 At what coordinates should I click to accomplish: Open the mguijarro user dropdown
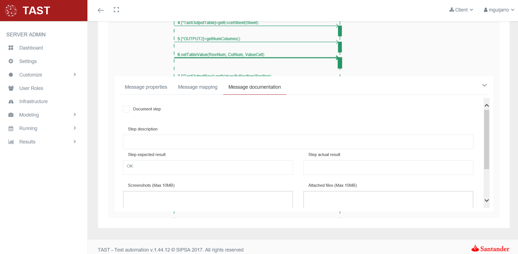click(499, 10)
